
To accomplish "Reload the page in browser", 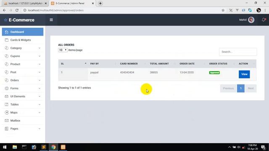I will click(17, 10).
